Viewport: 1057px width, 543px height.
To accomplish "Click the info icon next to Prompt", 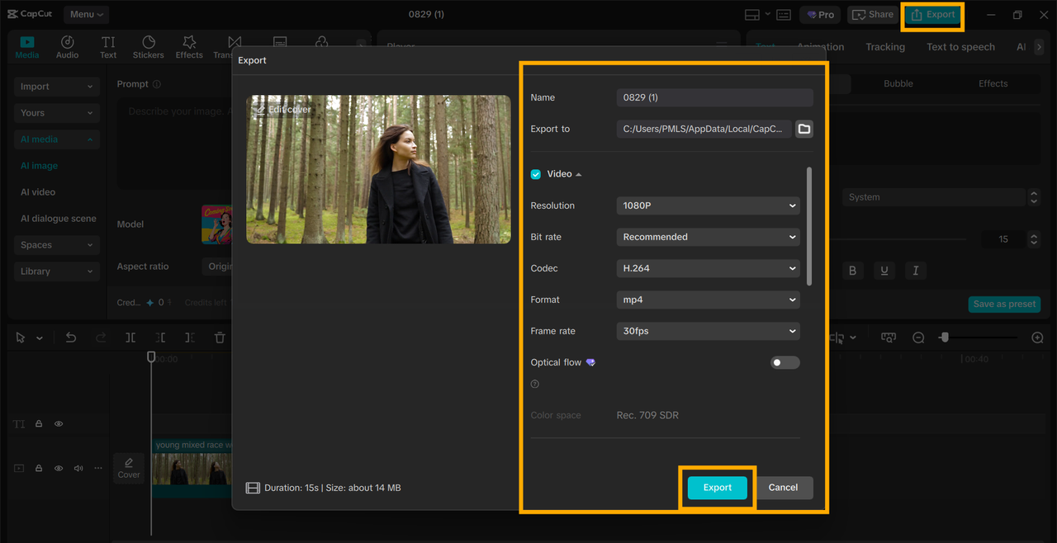I will pyautogui.click(x=157, y=84).
